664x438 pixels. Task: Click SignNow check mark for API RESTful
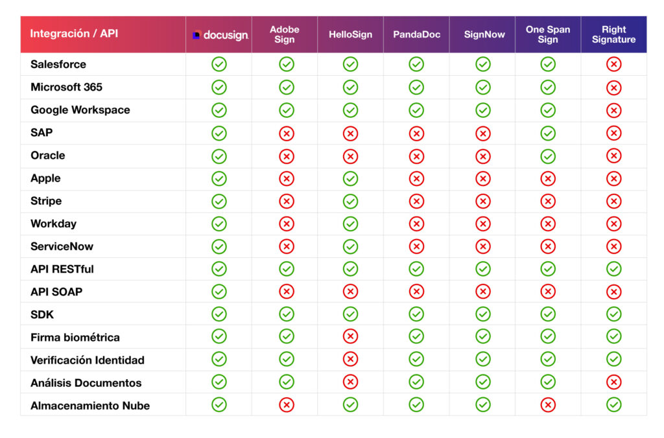coord(482,269)
